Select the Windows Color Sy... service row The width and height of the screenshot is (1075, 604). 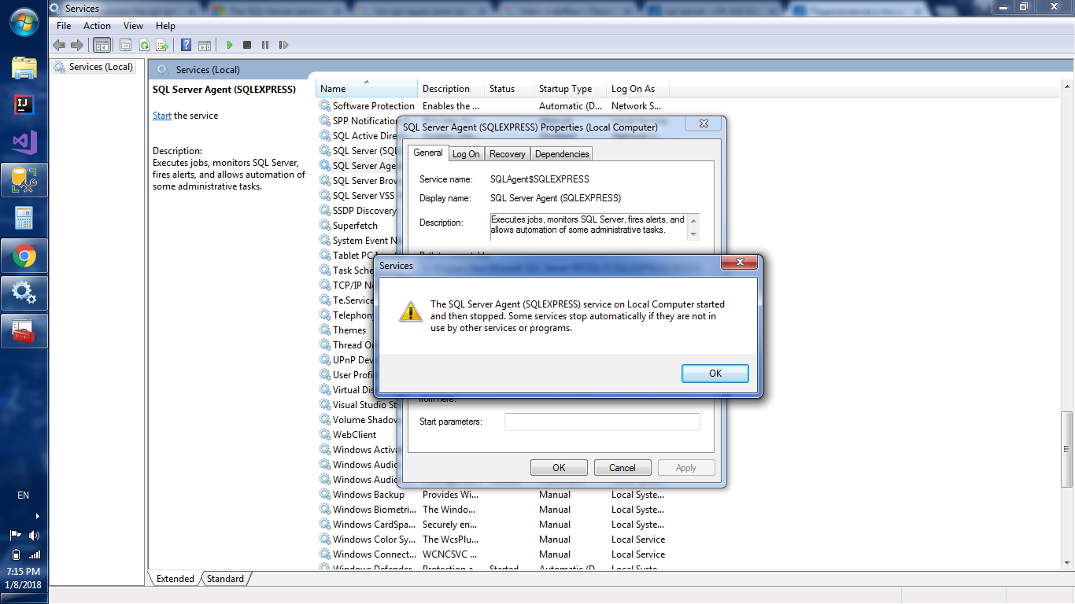(x=492, y=540)
